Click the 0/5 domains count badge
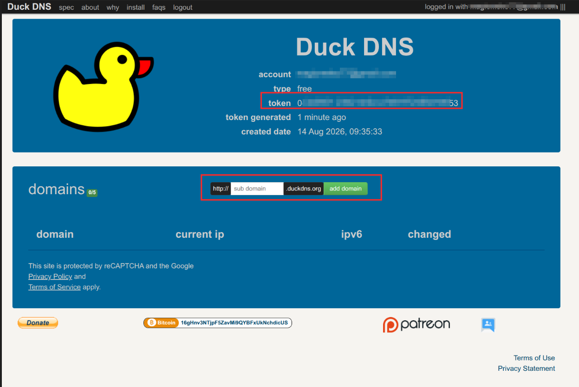This screenshot has height=387, width=579. click(x=92, y=192)
